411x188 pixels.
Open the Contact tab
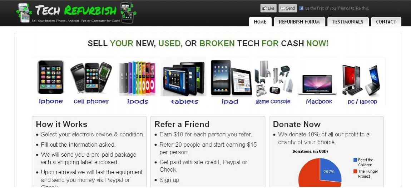(x=386, y=22)
